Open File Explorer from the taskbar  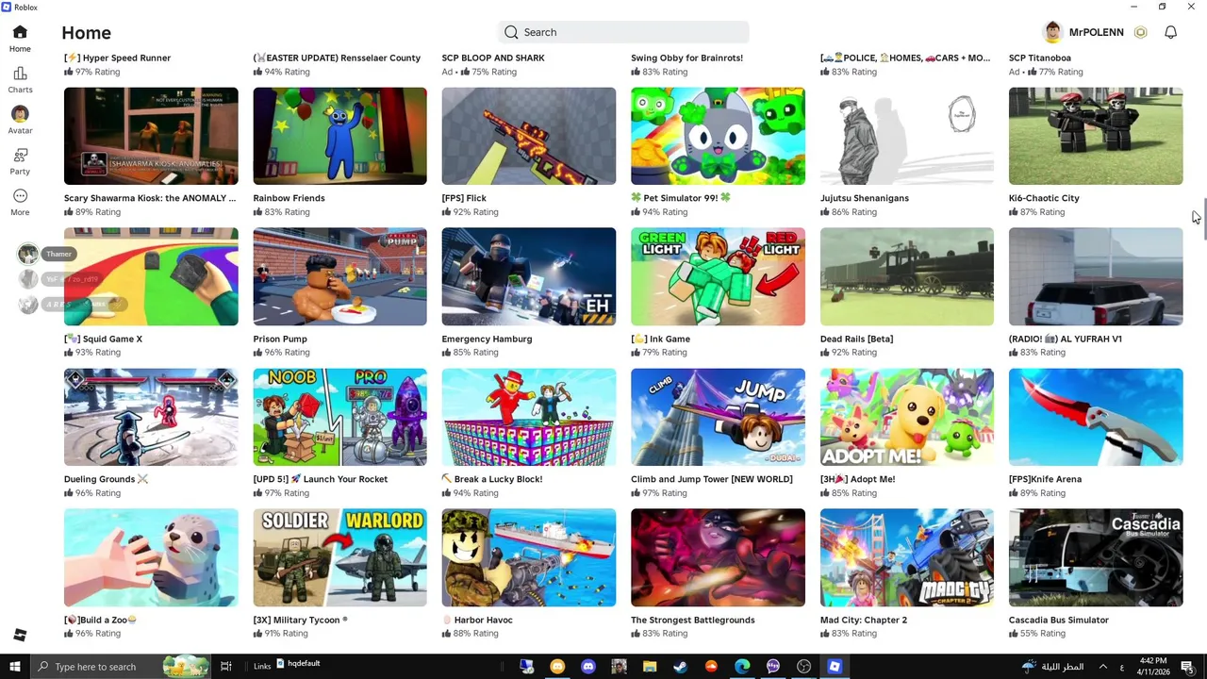pos(650,667)
